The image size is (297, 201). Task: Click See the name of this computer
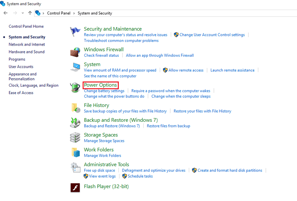click(110, 76)
